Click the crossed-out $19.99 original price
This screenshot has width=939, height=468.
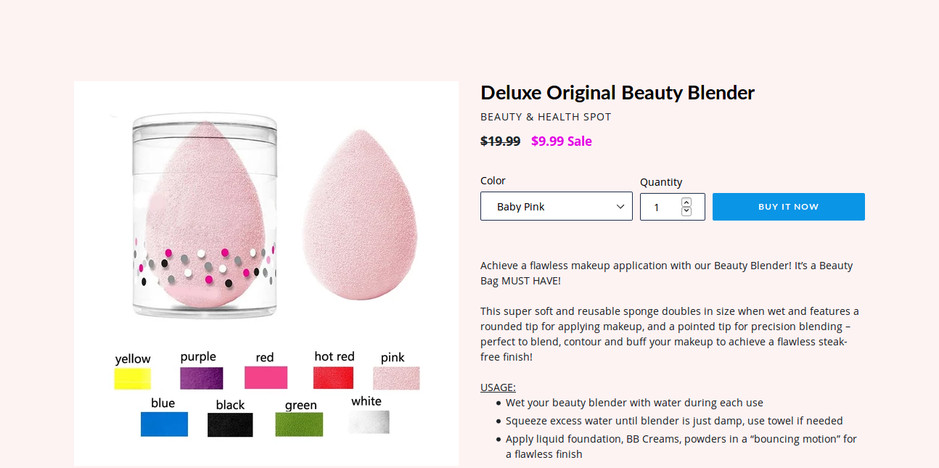tap(500, 141)
